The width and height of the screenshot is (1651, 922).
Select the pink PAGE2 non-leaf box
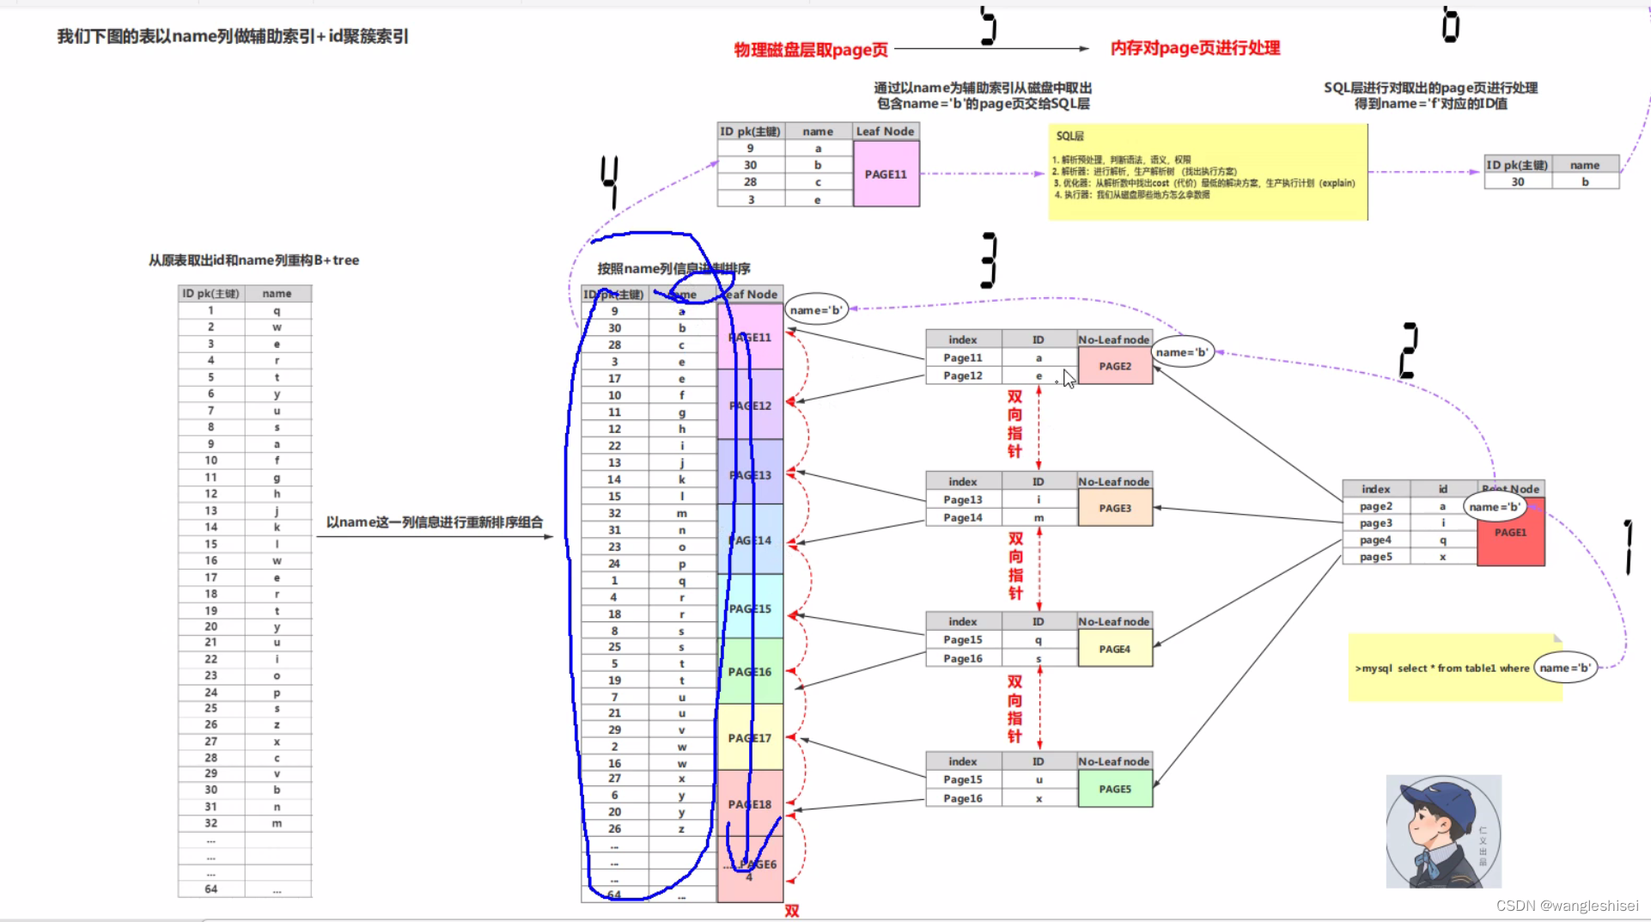pos(1115,366)
